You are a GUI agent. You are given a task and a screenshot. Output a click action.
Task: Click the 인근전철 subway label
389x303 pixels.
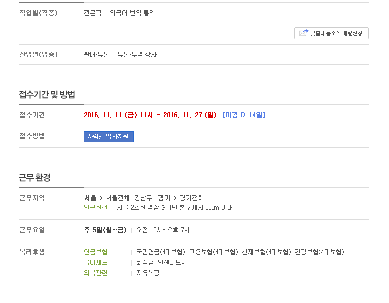96,207
